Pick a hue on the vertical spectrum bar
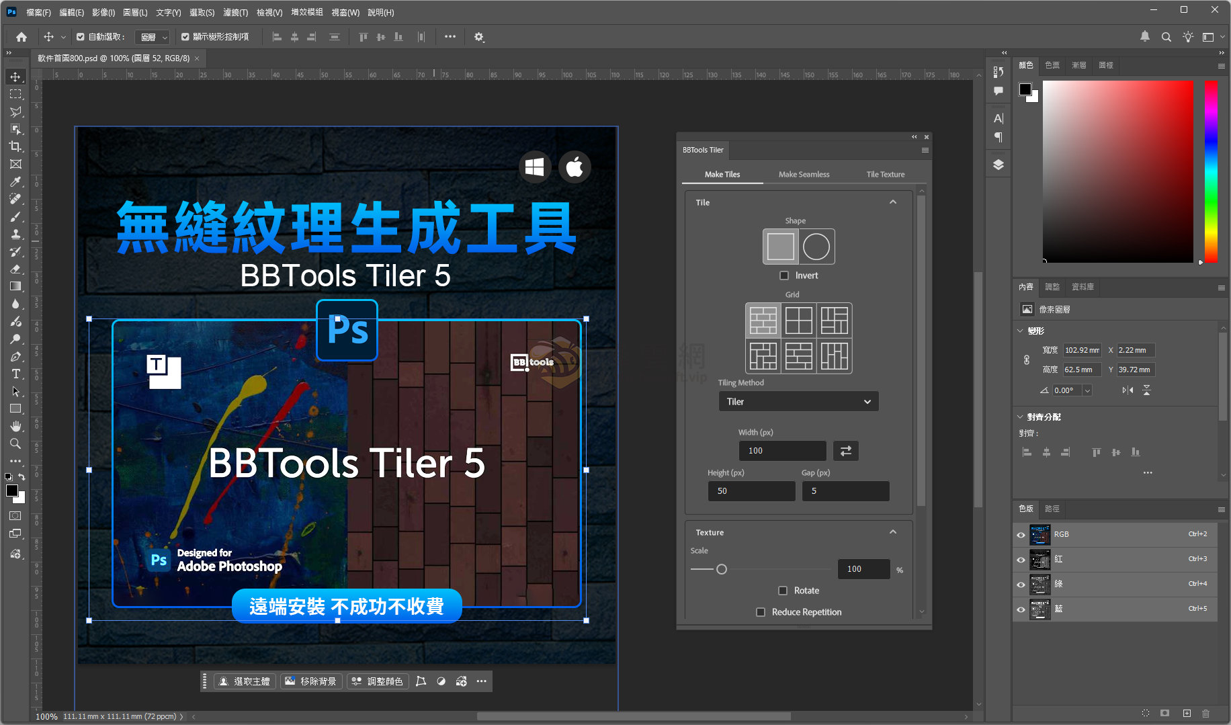This screenshot has width=1231, height=725. click(x=1211, y=171)
